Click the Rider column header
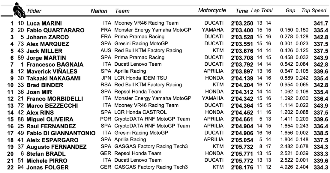 [x=34, y=11]
